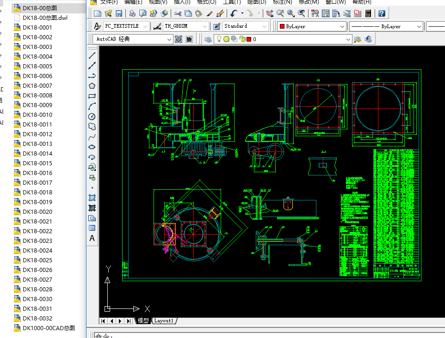Open the ByLayer color control dropdown
Image resolution: width=445 pixels, height=338 pixels.
pyautogui.click(x=342, y=26)
